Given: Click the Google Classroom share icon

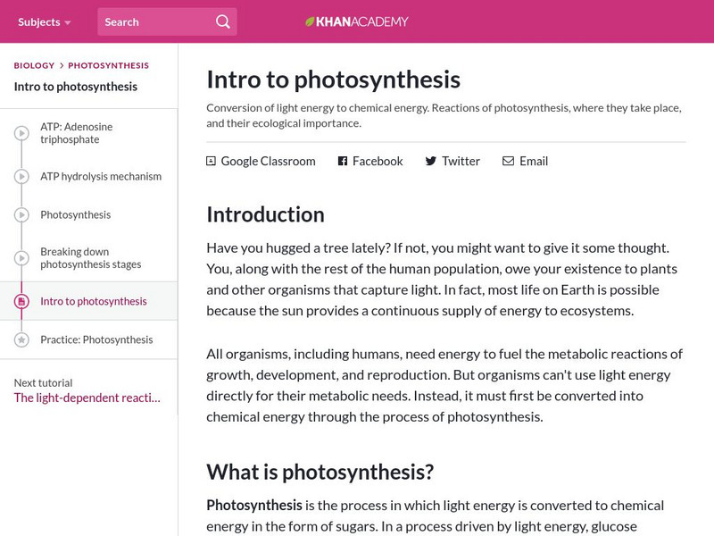Looking at the screenshot, I should (211, 161).
